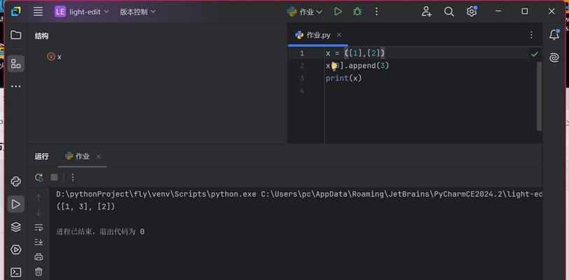
Task: Minimize the PyCharm window
Action: tap(498, 11)
